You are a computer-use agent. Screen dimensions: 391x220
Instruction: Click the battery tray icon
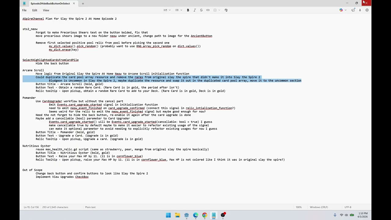coord(352,215)
